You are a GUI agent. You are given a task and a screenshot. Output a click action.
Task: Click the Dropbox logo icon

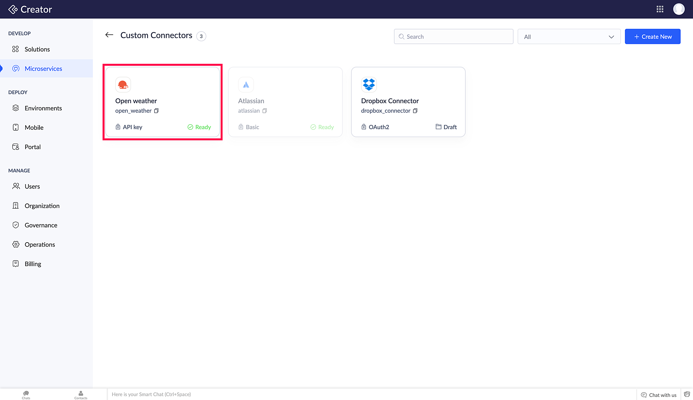369,84
